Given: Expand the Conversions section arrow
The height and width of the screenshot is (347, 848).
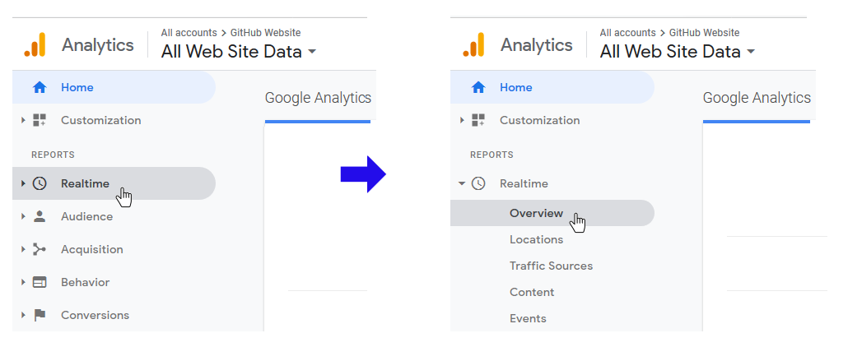Looking at the screenshot, I should [23, 315].
